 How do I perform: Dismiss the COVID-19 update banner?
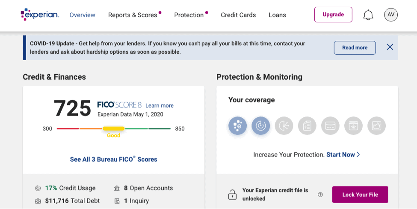(x=390, y=47)
